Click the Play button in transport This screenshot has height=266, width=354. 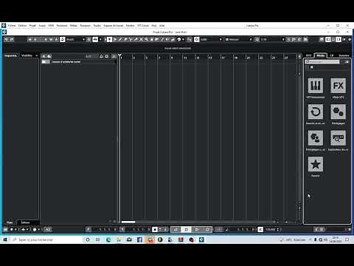click(197, 229)
